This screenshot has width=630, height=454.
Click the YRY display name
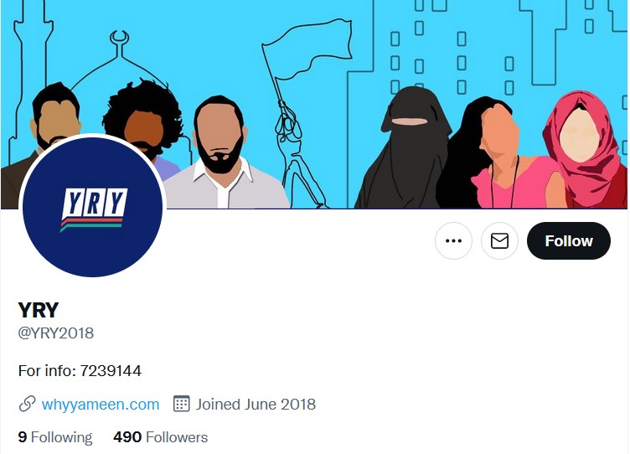(39, 310)
